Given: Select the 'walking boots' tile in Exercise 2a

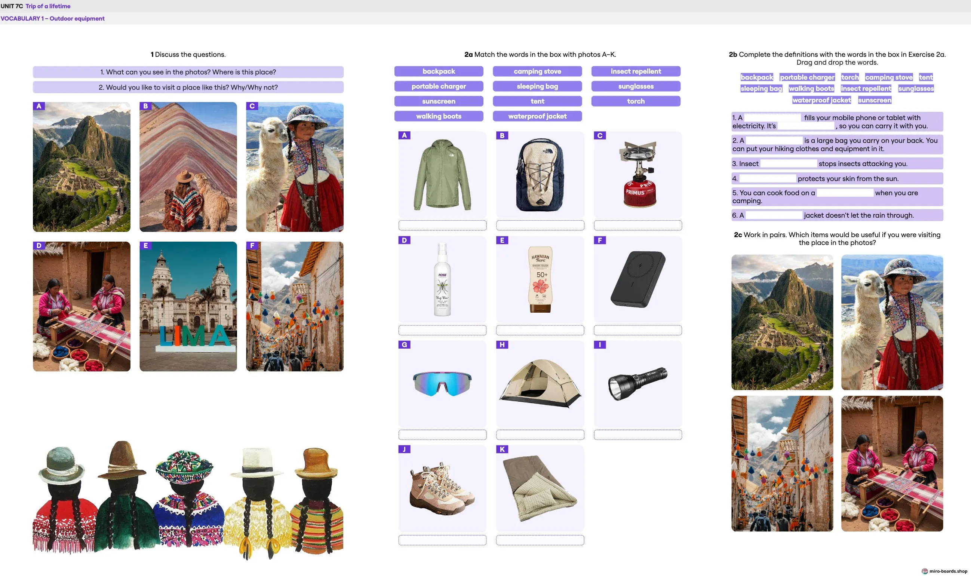Looking at the screenshot, I should click(x=438, y=116).
